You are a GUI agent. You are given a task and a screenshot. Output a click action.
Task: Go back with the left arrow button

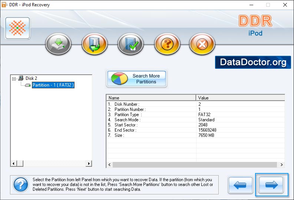click(x=240, y=185)
